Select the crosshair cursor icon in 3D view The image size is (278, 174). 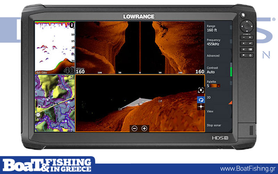[x=201, y=107]
